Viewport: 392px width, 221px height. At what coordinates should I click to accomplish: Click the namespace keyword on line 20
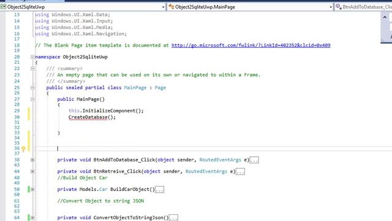(48, 57)
